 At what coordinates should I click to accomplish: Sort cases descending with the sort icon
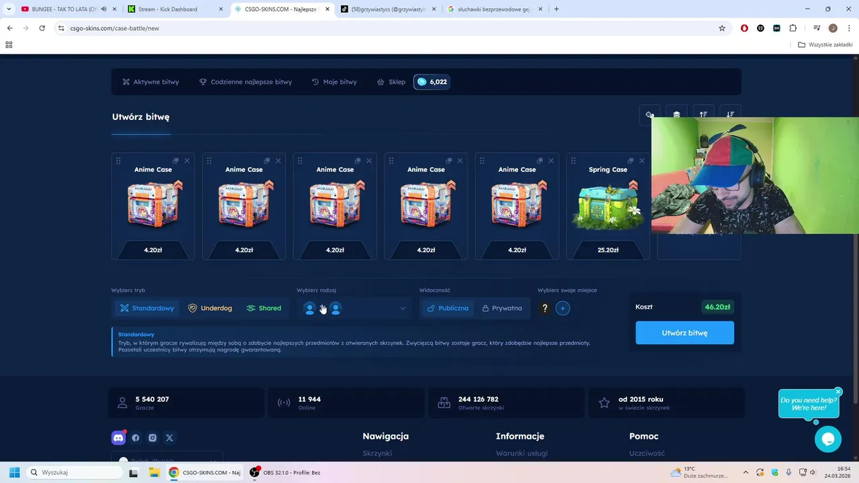pyautogui.click(x=730, y=115)
